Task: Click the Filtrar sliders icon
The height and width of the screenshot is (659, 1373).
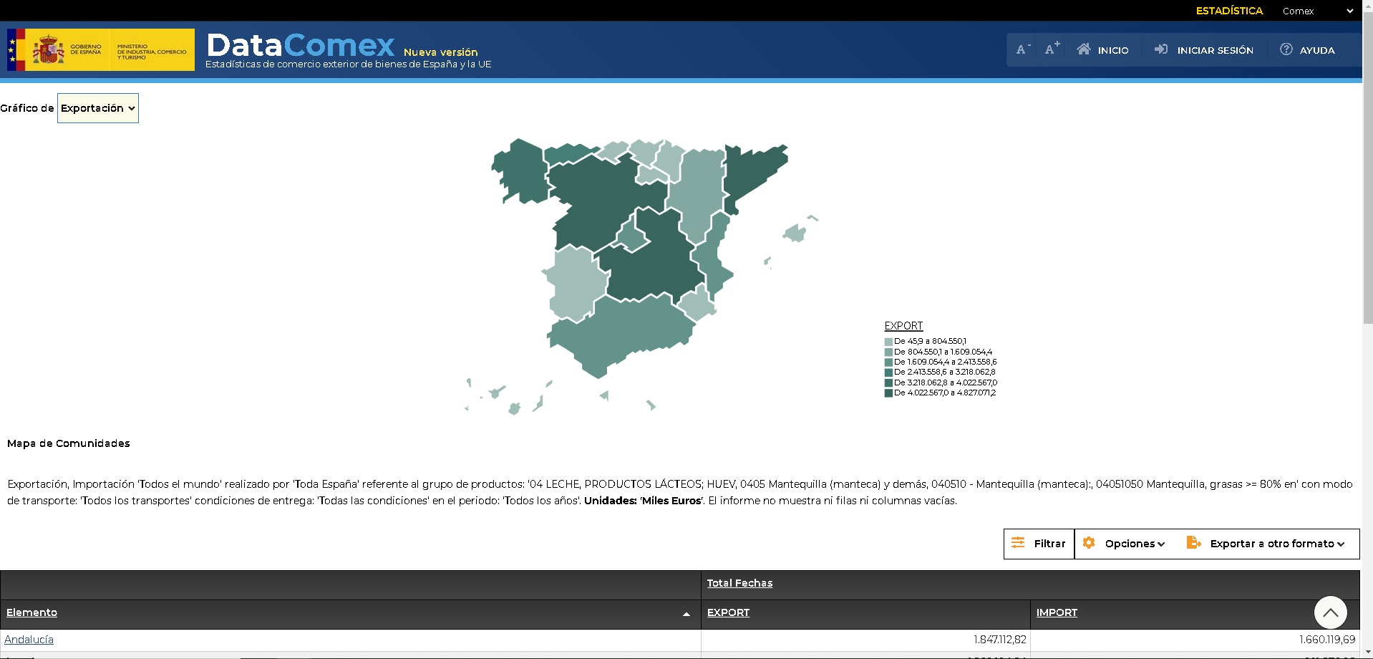Action: point(1019,543)
